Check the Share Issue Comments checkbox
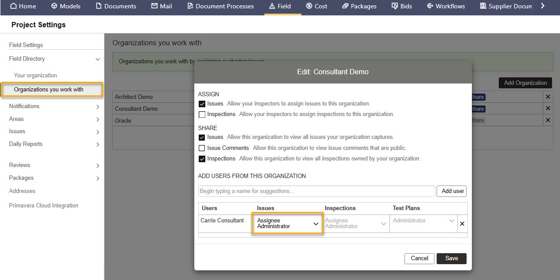Screen dimensions: 560x280 (202, 148)
